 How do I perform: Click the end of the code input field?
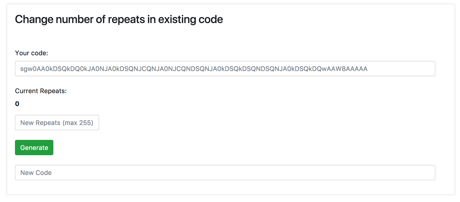tap(417, 68)
